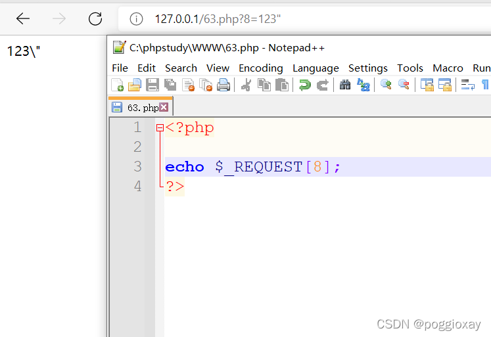Open Replace toolbar icon
The width and height of the screenshot is (491, 337).
(x=363, y=85)
